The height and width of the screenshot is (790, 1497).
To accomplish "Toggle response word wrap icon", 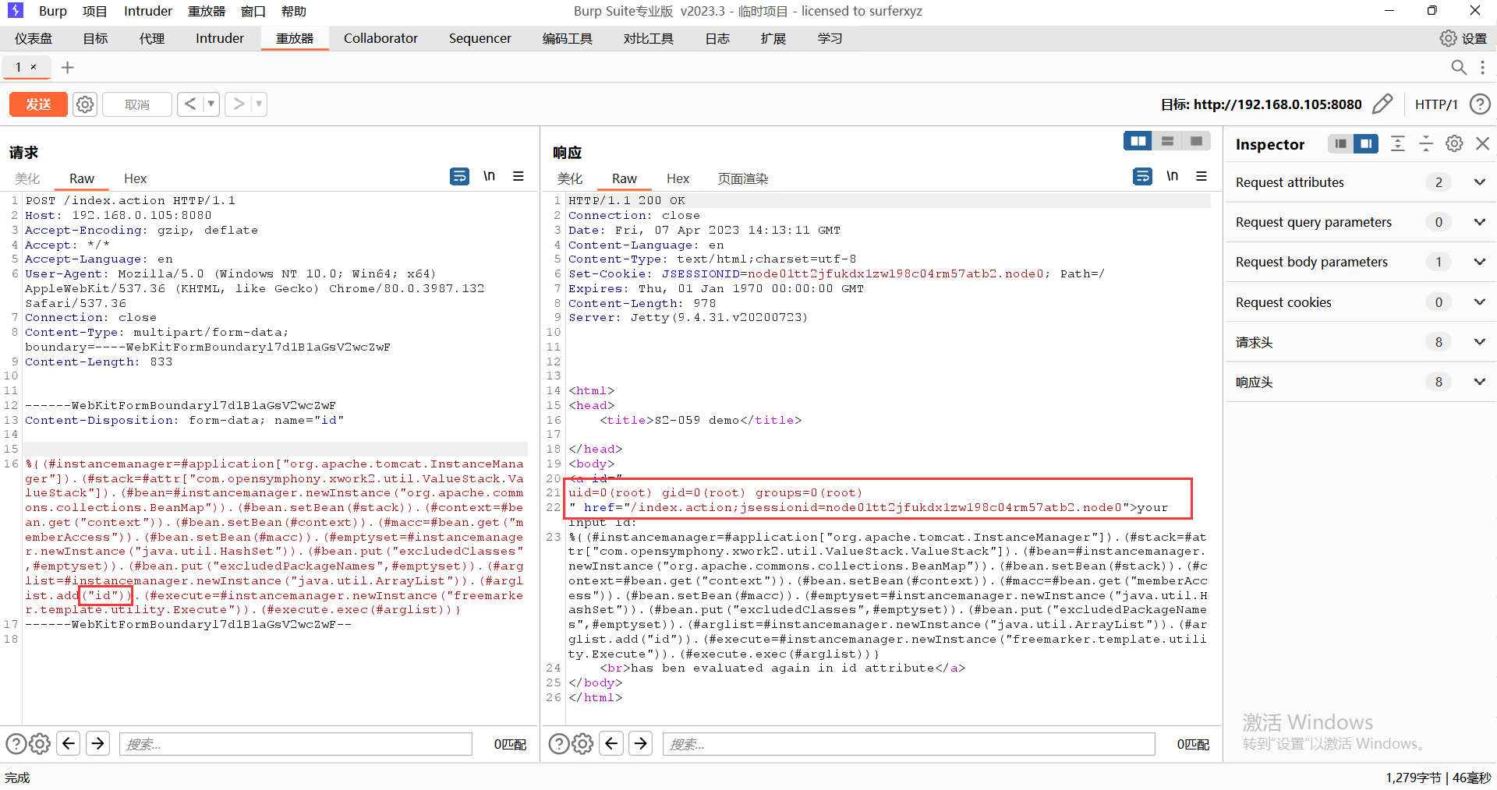I will click(1142, 176).
